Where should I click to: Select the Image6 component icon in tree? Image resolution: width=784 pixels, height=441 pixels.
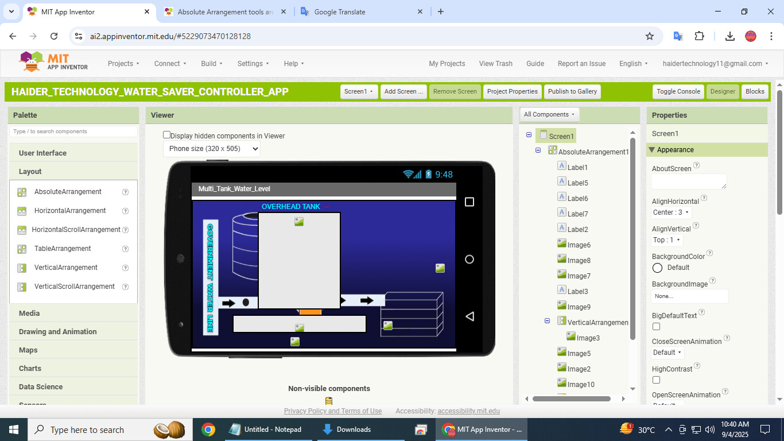coord(562,243)
